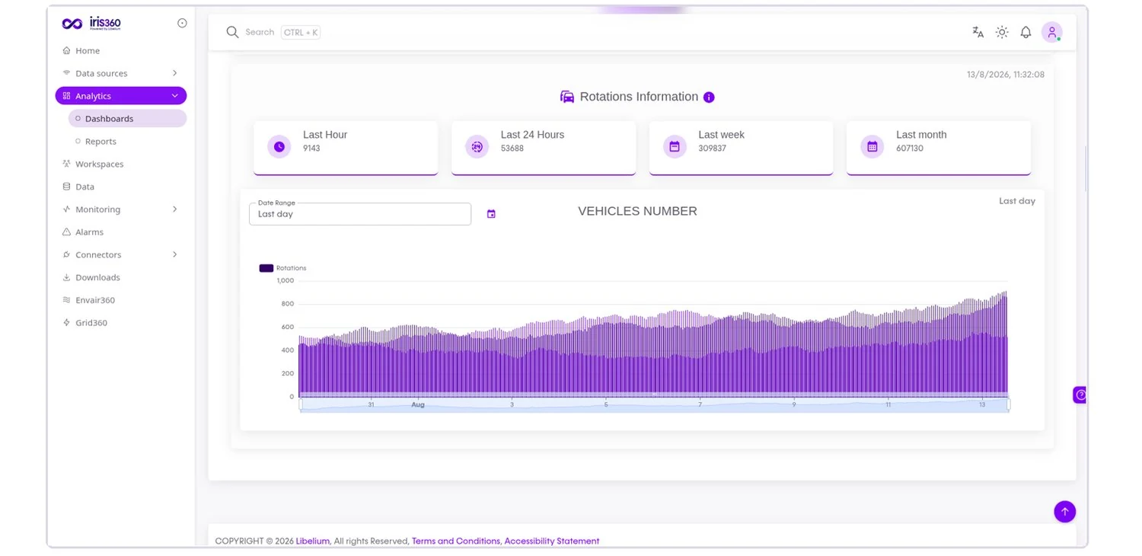Click the Last month calendar icon
The width and height of the screenshot is (1142, 556).
[x=872, y=147]
